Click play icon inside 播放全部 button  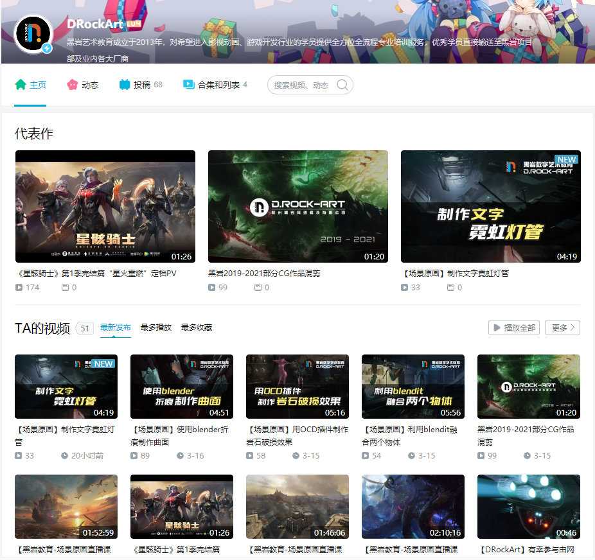(497, 328)
